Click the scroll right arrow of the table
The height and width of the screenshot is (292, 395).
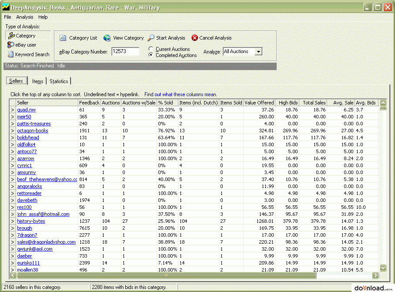(375, 275)
